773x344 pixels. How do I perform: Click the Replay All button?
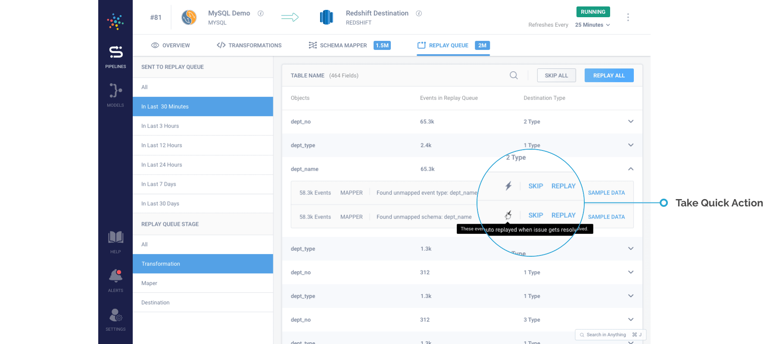click(x=609, y=75)
